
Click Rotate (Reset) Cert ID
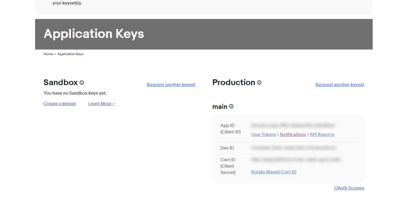(x=274, y=172)
